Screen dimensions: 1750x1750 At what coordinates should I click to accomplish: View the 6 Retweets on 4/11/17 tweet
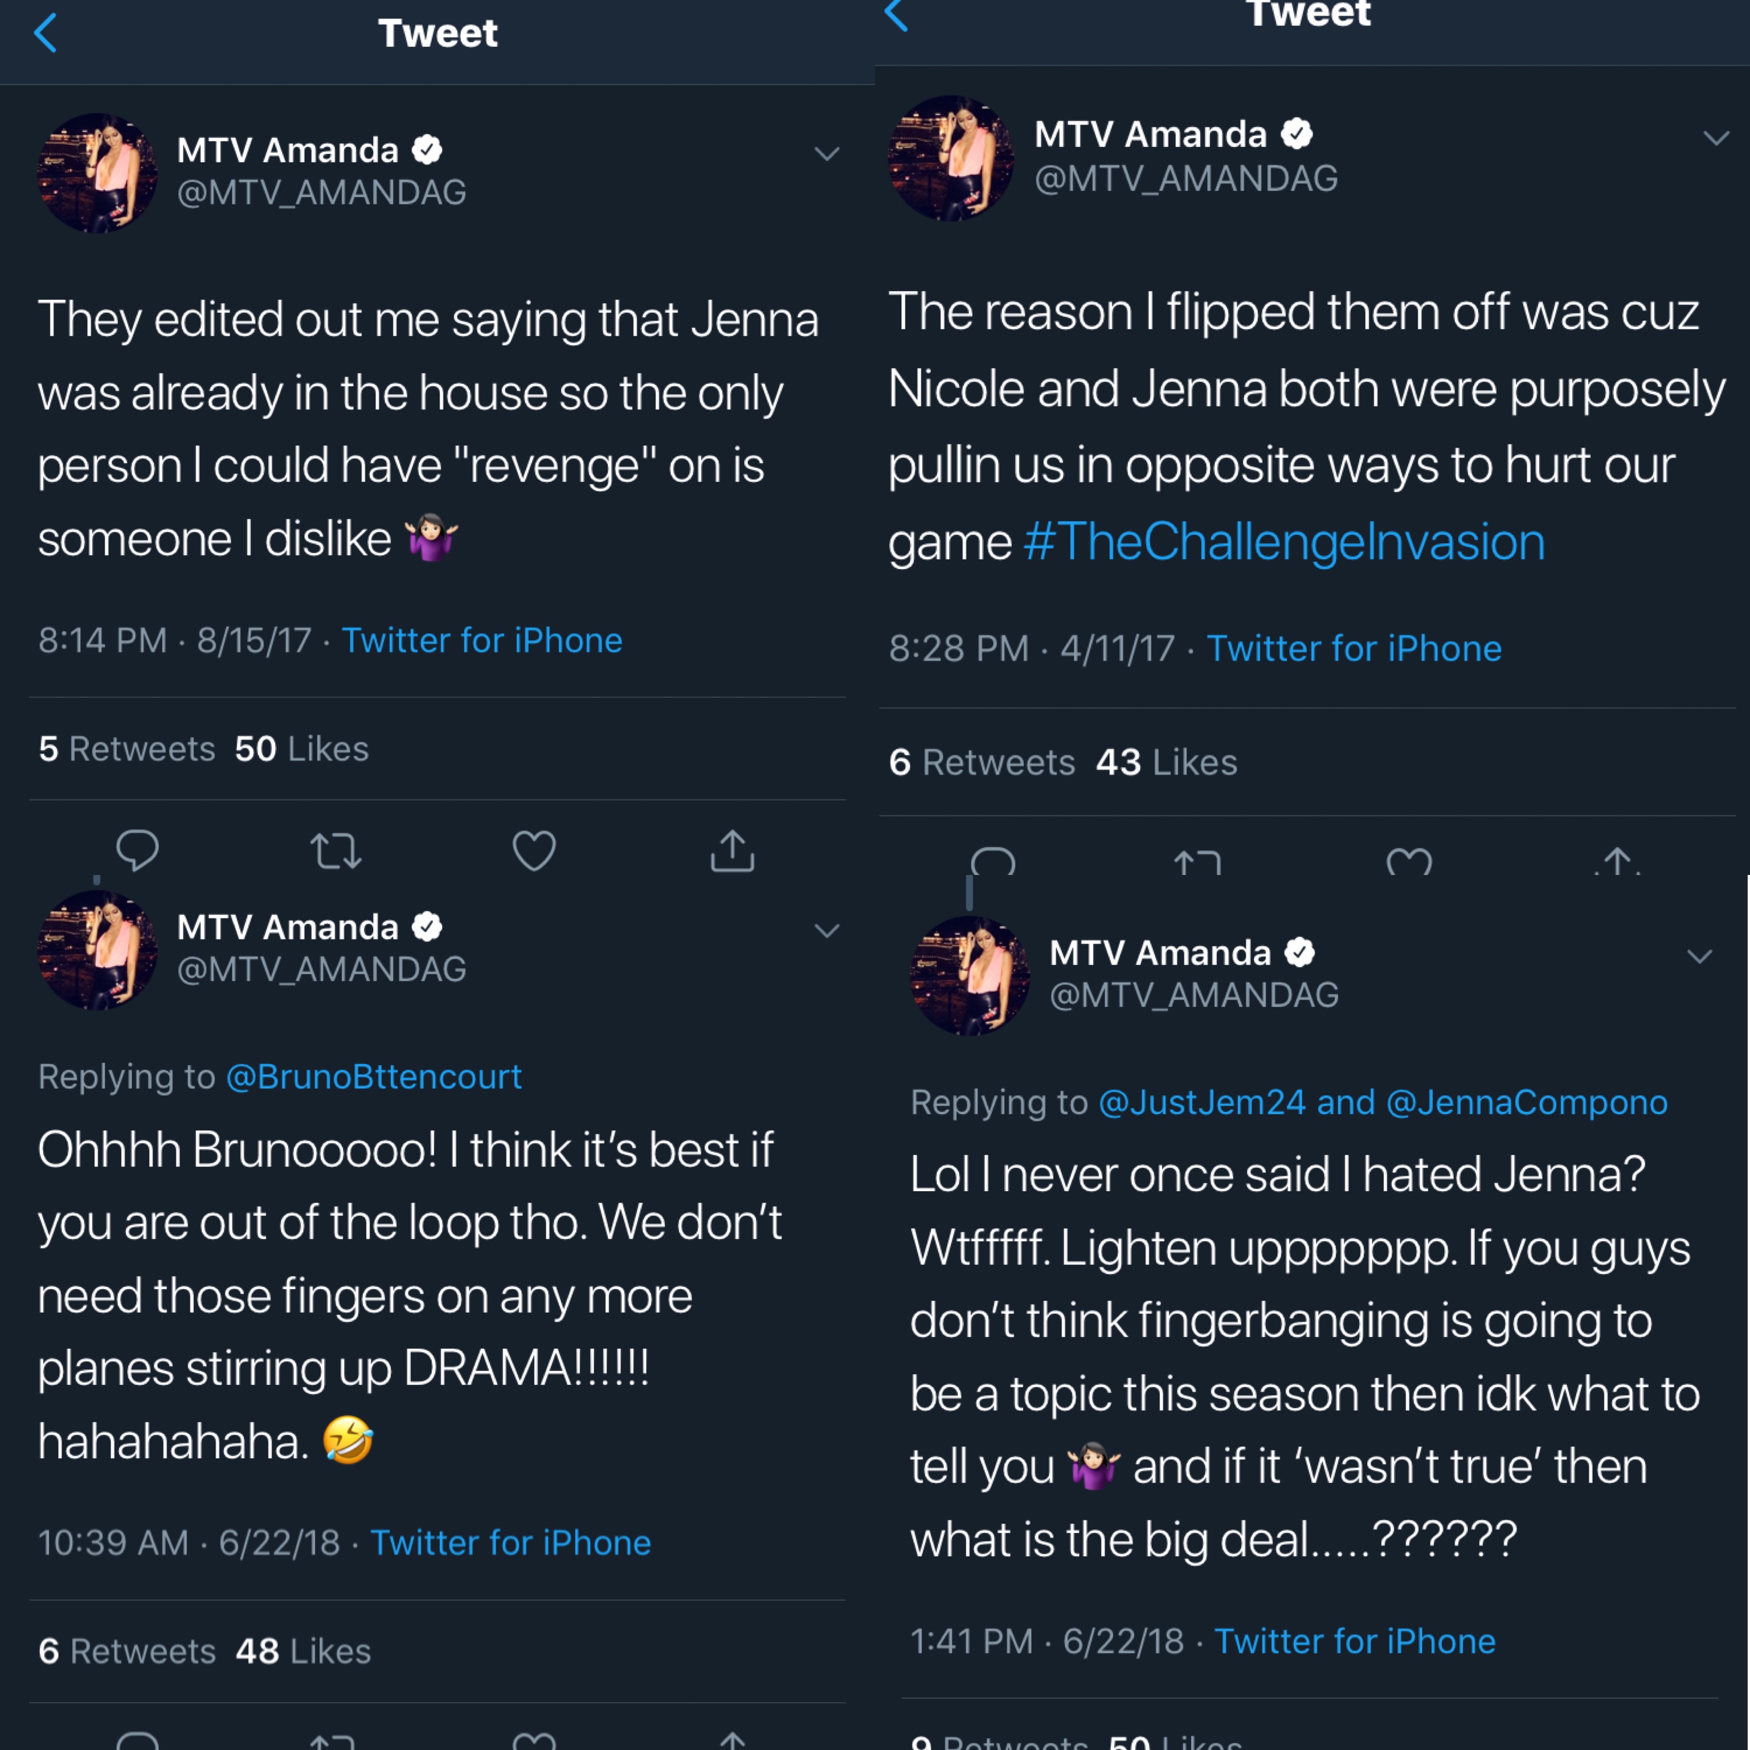tap(982, 763)
